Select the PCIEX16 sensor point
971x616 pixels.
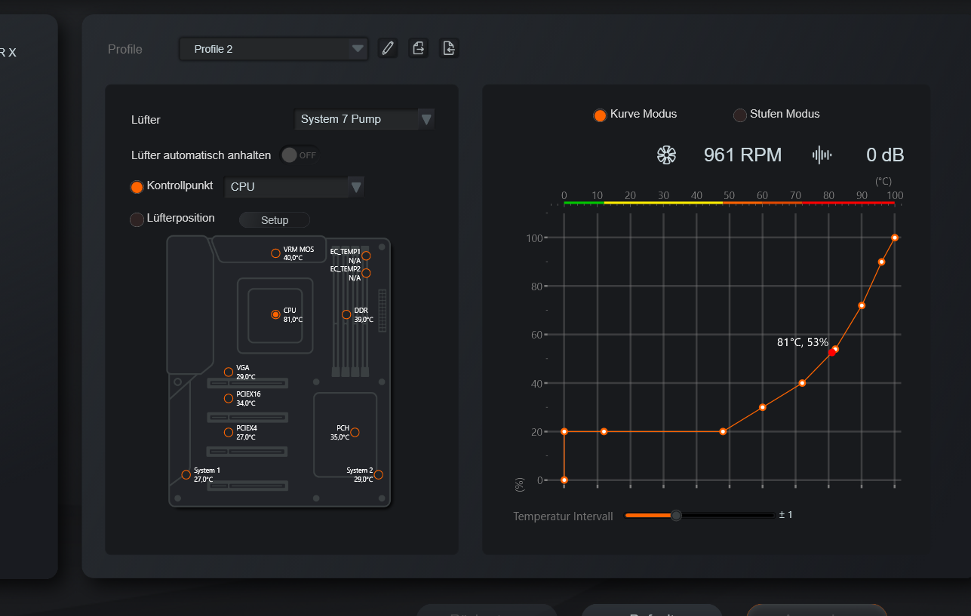pyautogui.click(x=229, y=398)
